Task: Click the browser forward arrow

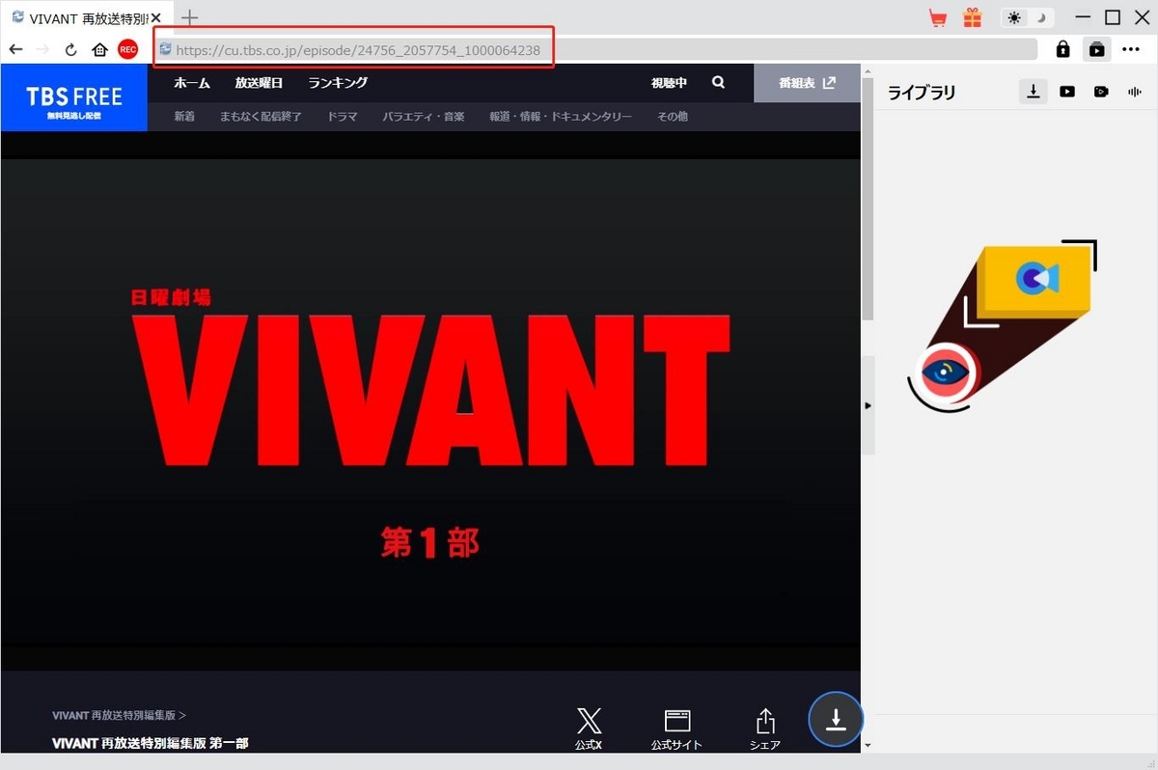Action: click(x=42, y=49)
